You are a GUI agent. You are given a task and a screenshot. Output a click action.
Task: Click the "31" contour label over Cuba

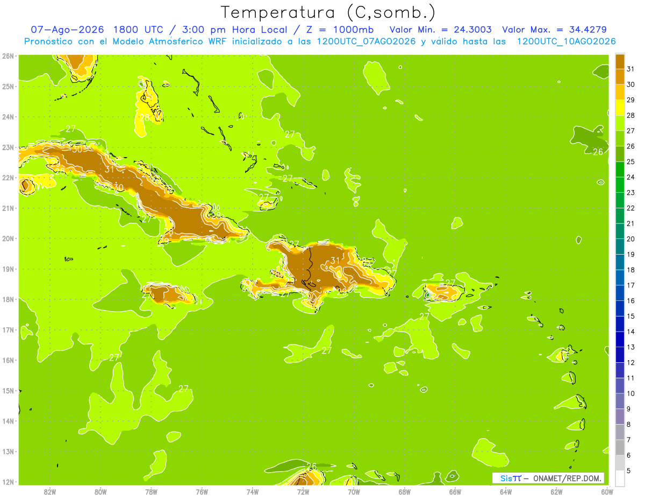[x=110, y=169]
